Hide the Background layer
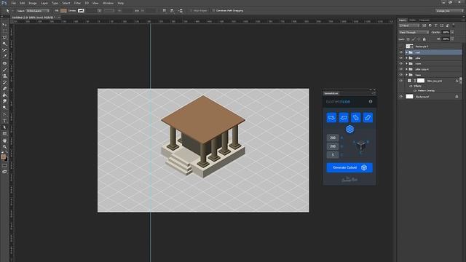 pyautogui.click(x=401, y=97)
